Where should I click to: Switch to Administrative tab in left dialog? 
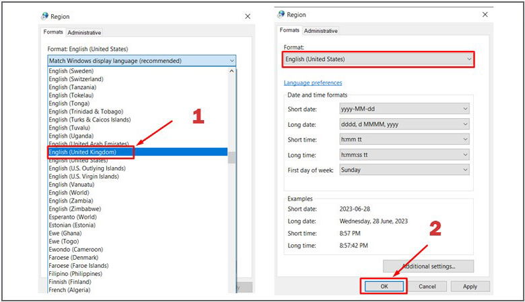[84, 32]
